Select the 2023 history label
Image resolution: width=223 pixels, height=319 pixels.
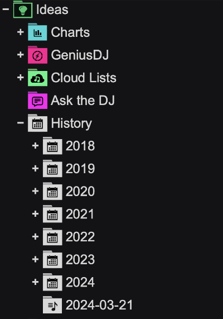pyautogui.click(x=80, y=259)
